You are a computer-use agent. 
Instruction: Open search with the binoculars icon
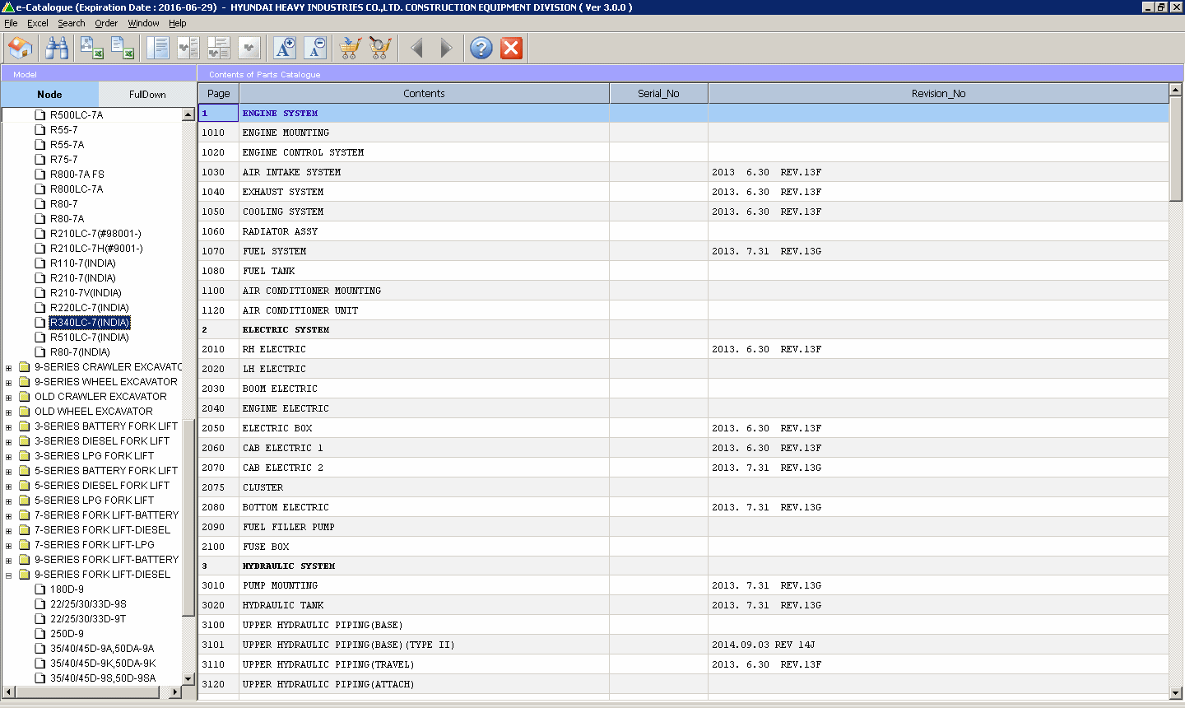(x=57, y=48)
